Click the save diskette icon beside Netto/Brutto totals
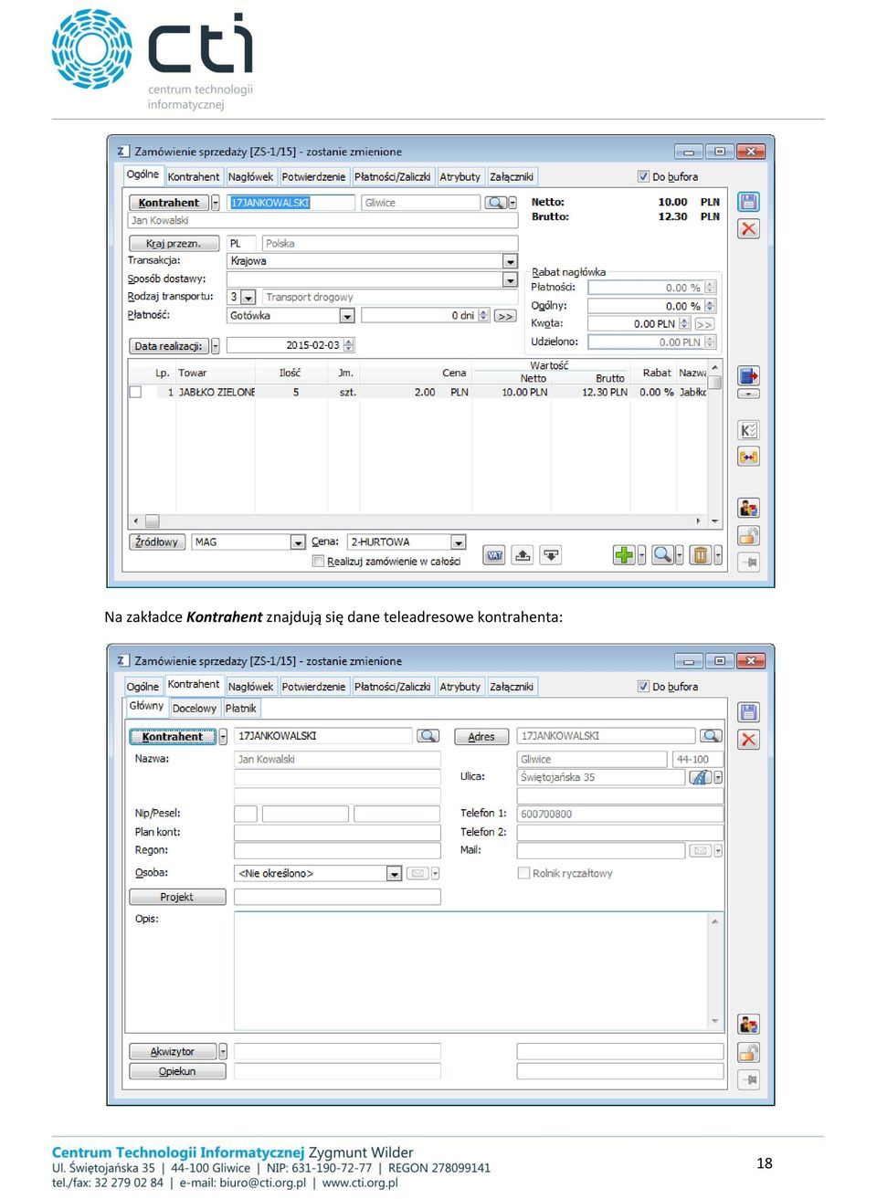Viewport: 877px width, 1199px height. (748, 202)
